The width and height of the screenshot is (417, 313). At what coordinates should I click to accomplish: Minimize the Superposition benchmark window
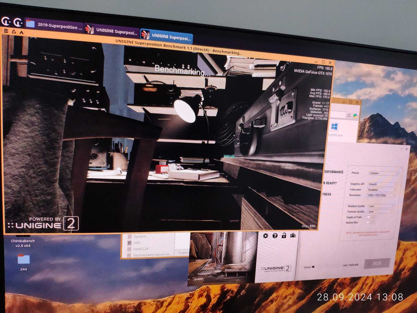pyautogui.click(x=316, y=62)
